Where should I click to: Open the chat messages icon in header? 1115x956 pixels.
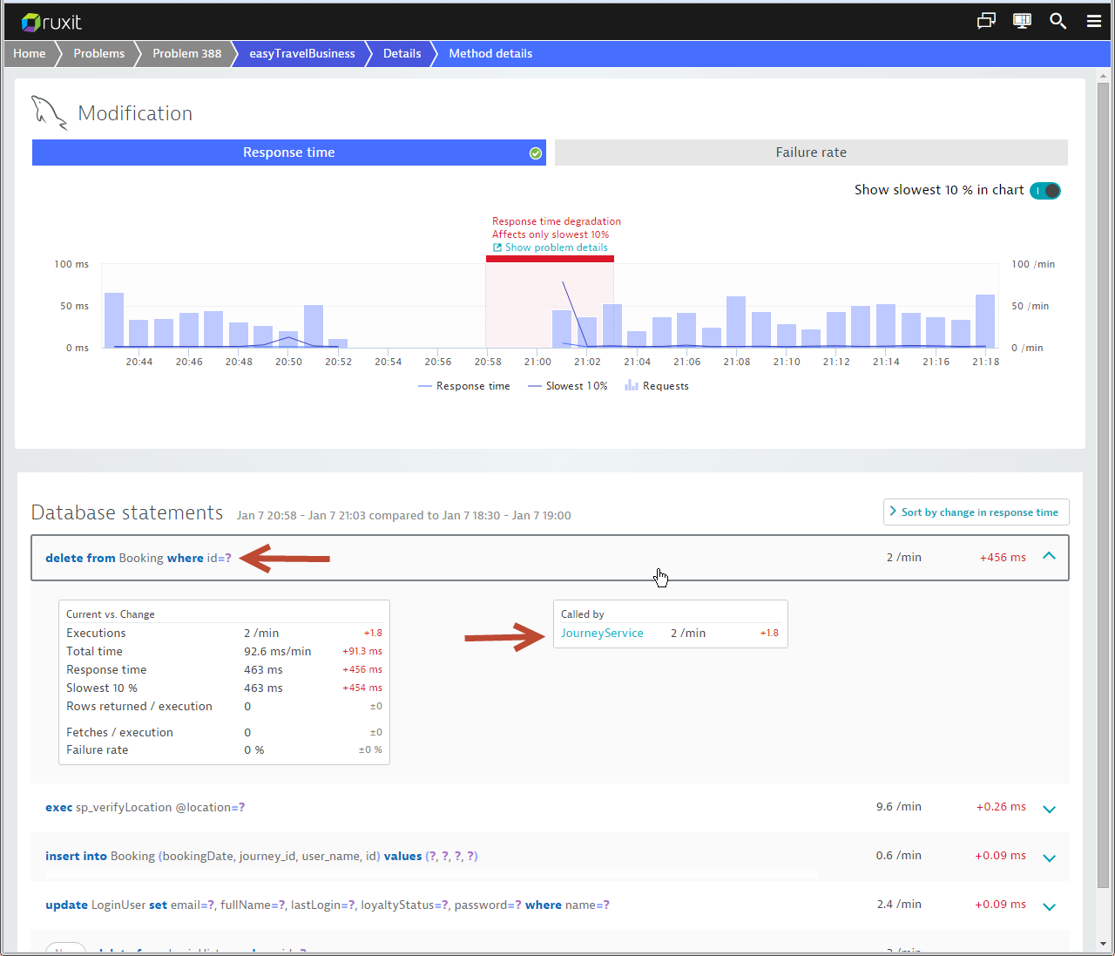[986, 21]
